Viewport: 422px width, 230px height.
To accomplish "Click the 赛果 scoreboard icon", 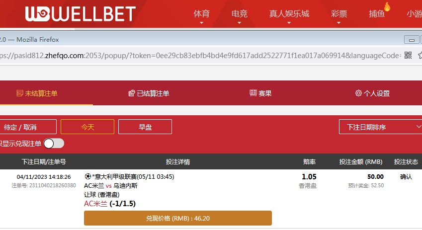I will click(x=253, y=93).
